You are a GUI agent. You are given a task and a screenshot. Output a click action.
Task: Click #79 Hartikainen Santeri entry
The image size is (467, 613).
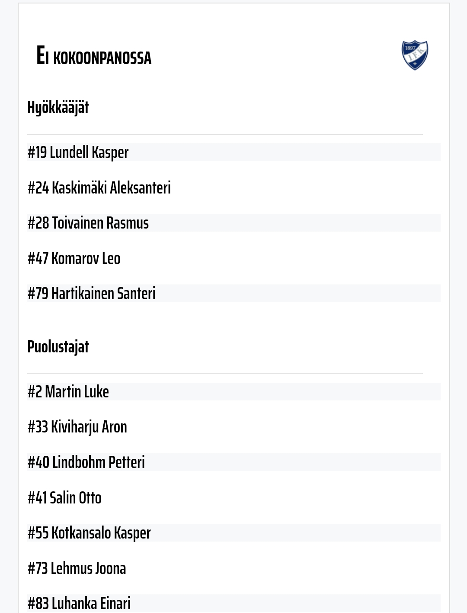[91, 294]
